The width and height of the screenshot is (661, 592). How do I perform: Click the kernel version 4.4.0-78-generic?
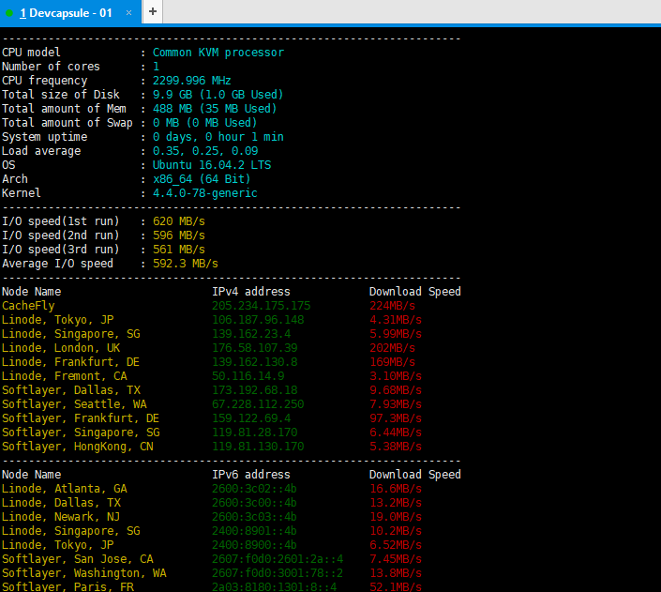(x=204, y=193)
